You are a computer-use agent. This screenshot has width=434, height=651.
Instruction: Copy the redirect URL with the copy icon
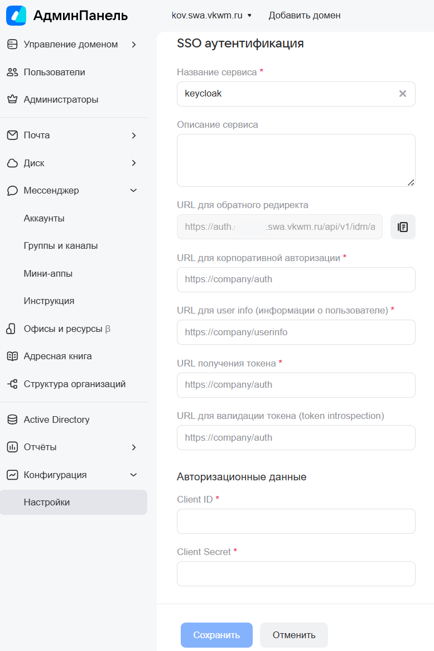pyautogui.click(x=403, y=226)
